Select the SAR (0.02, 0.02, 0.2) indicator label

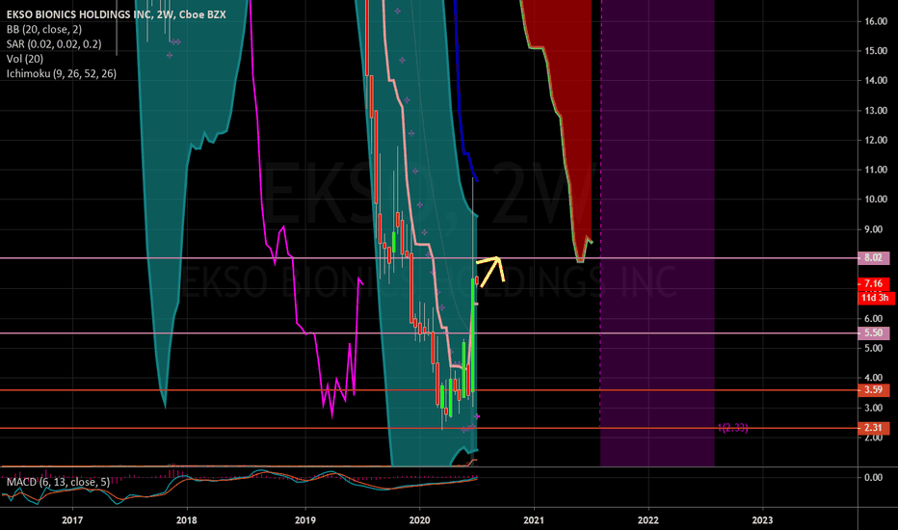54,44
